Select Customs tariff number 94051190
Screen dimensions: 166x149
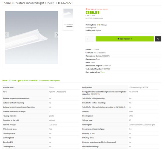pos(106,69)
